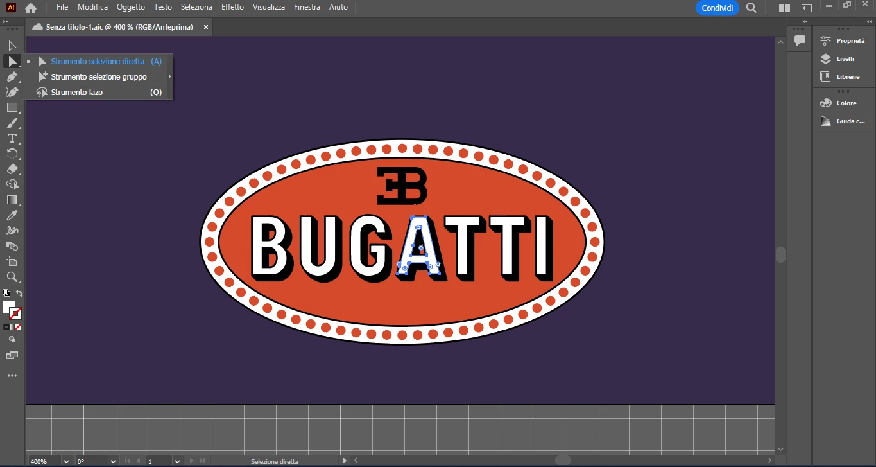The image size is (876, 467).
Task: Select the Gradient tool
Action: (x=12, y=200)
